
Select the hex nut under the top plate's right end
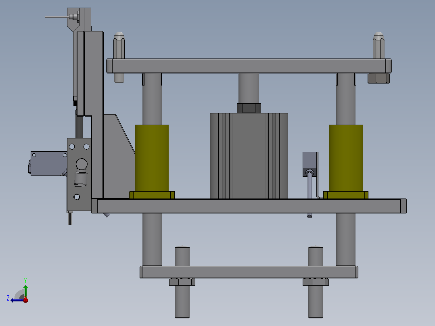(x=379, y=78)
